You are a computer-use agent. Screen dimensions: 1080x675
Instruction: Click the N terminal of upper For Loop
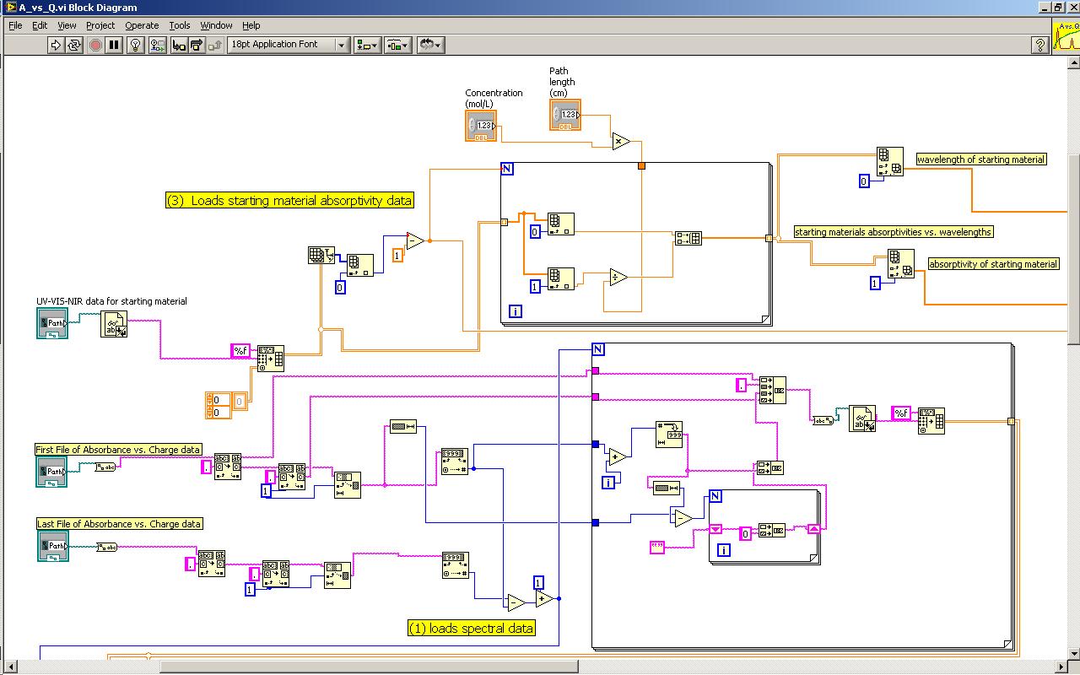click(x=507, y=169)
